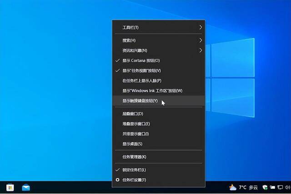291x194 pixels.
Task: Expand the 工具栏(T) submenu arrow
Action: click(201, 27)
